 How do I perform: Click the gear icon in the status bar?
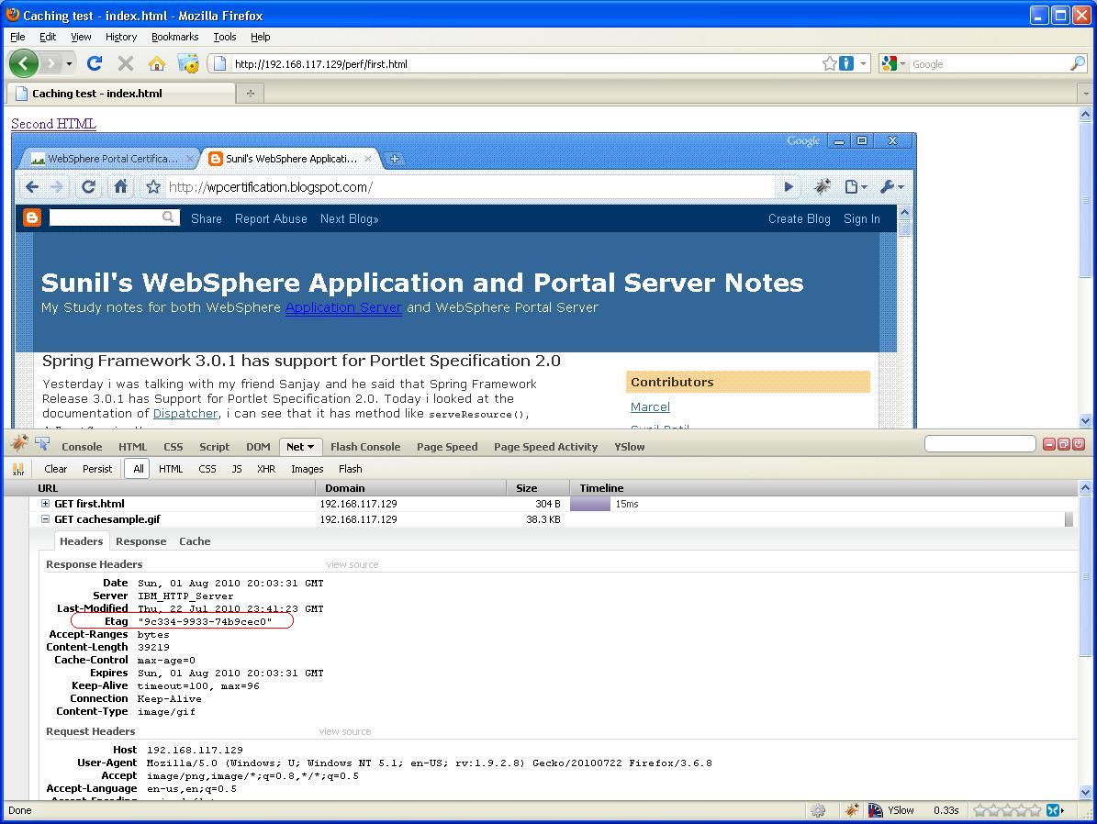[x=817, y=810]
